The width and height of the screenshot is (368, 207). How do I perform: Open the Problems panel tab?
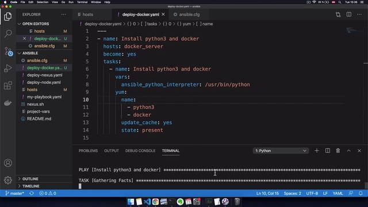click(88, 151)
